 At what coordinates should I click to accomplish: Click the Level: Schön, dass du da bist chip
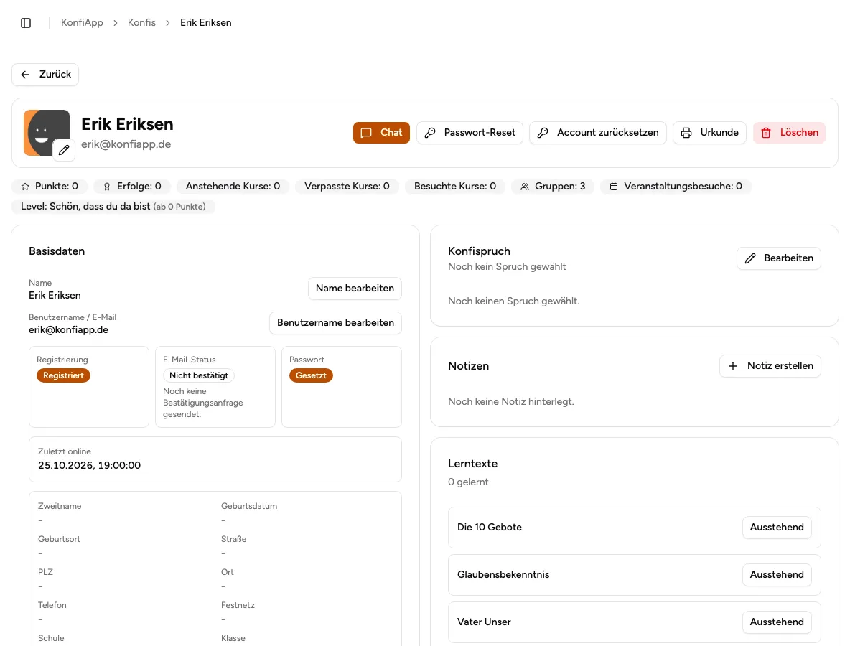[x=113, y=207]
